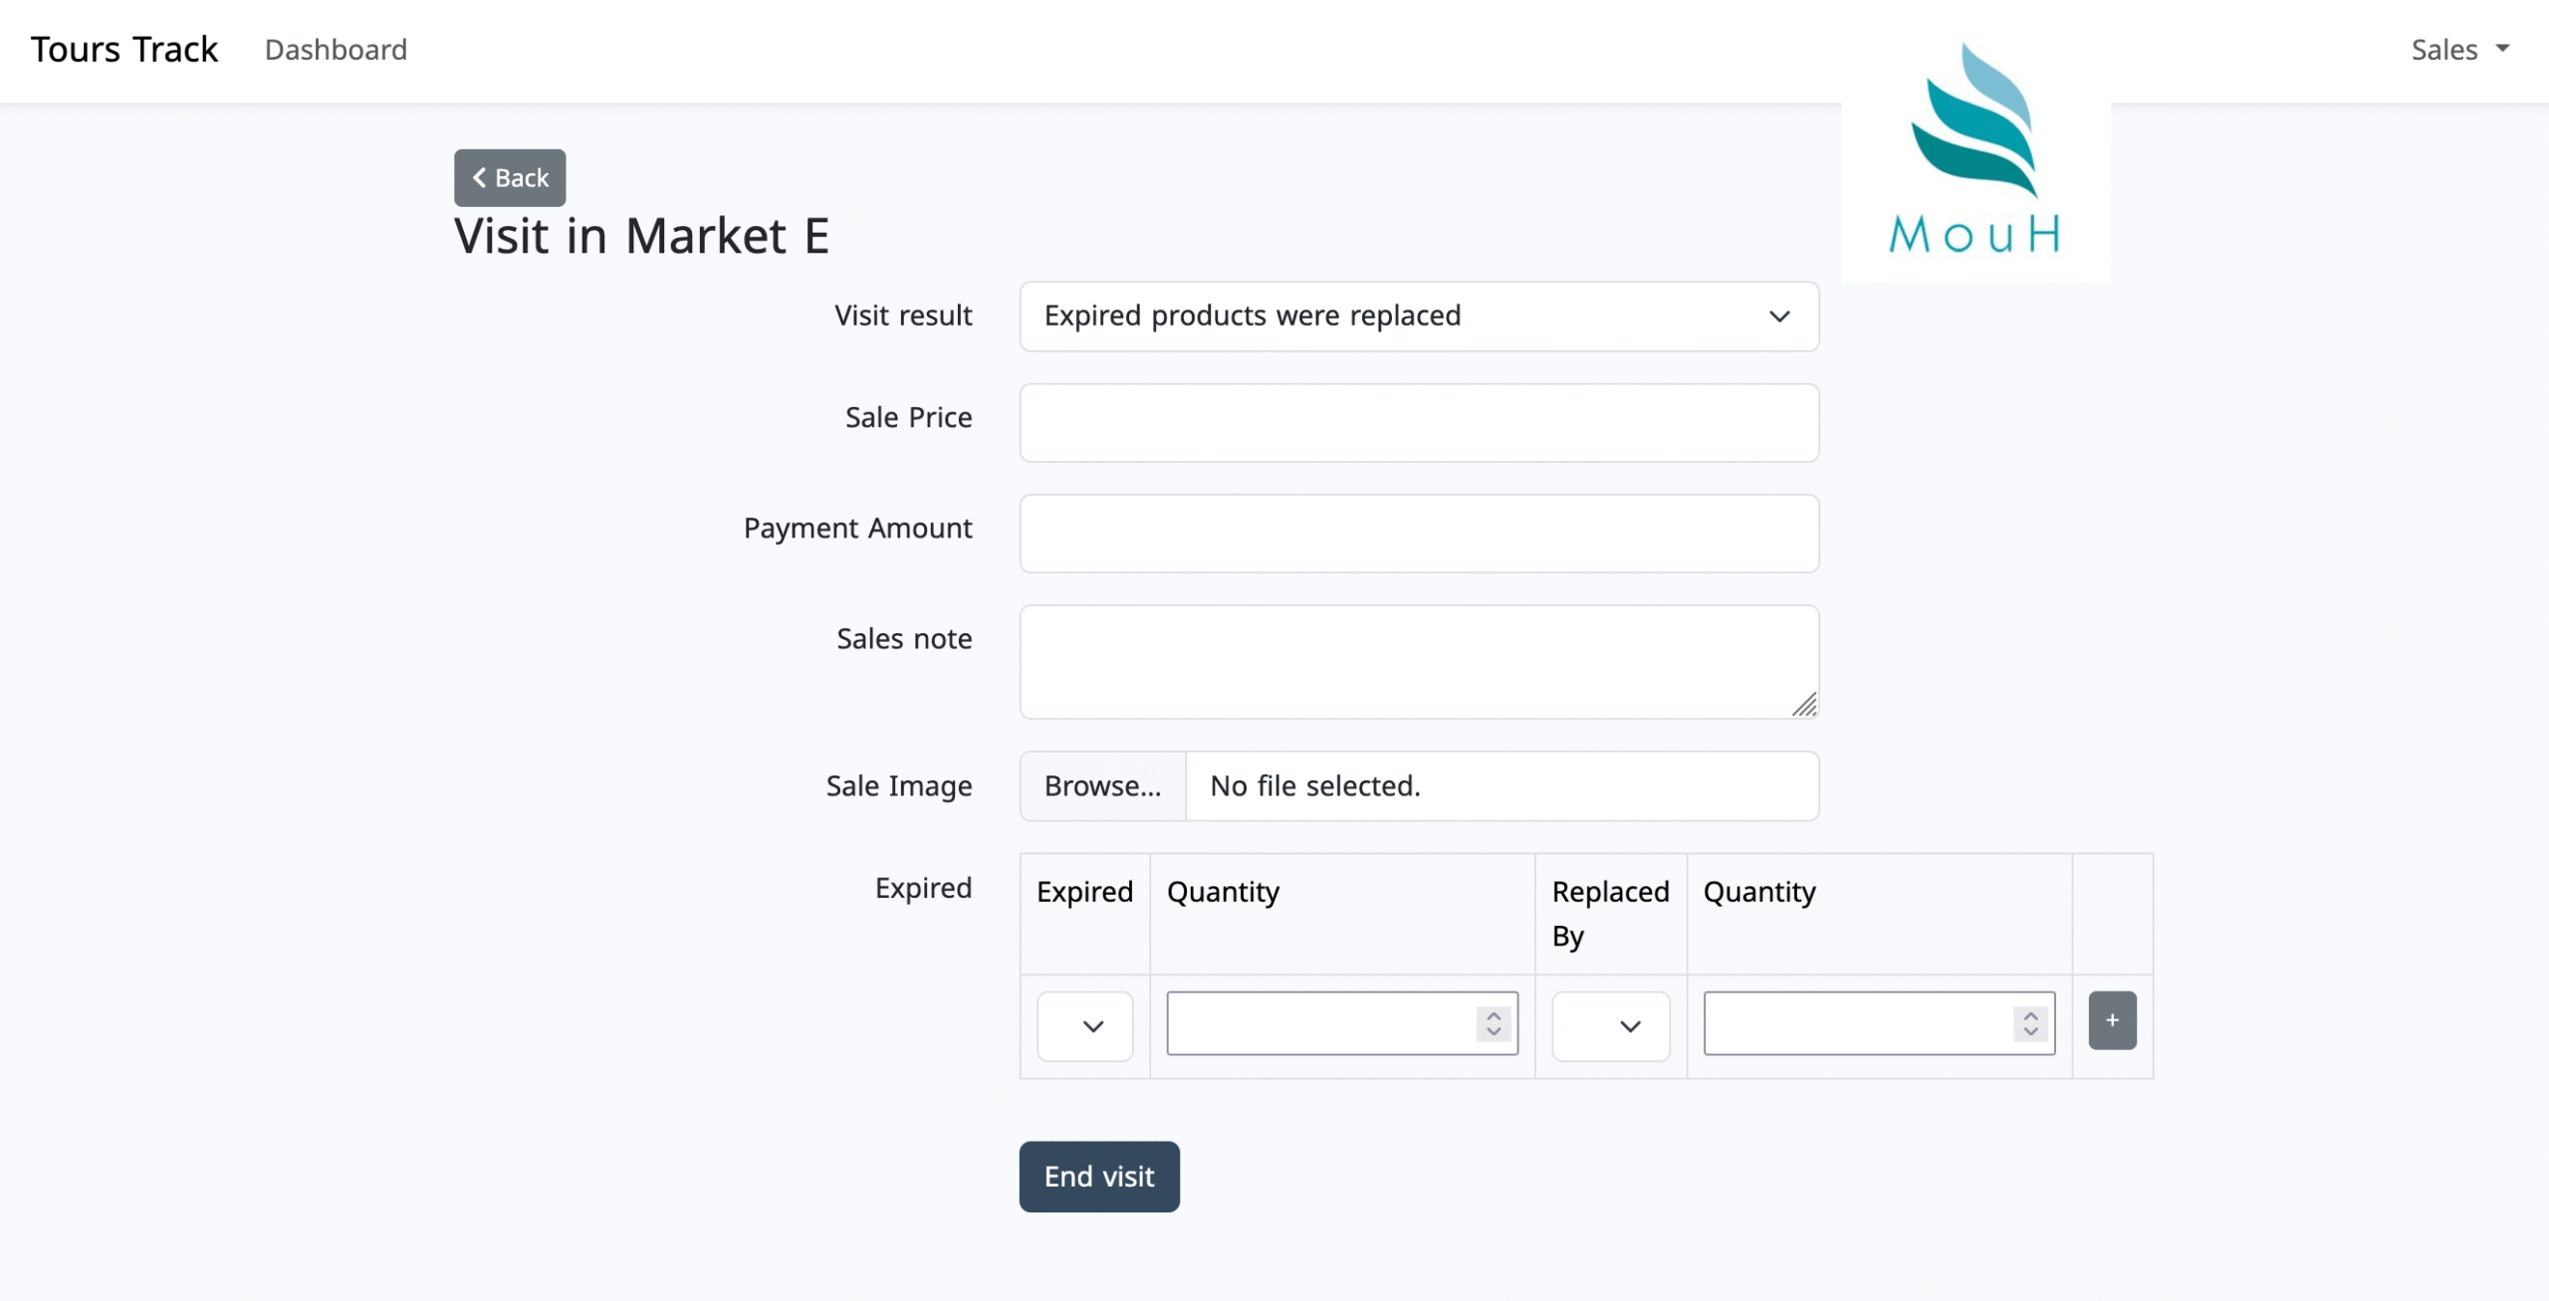Click into the Payment Amount field

click(1419, 534)
